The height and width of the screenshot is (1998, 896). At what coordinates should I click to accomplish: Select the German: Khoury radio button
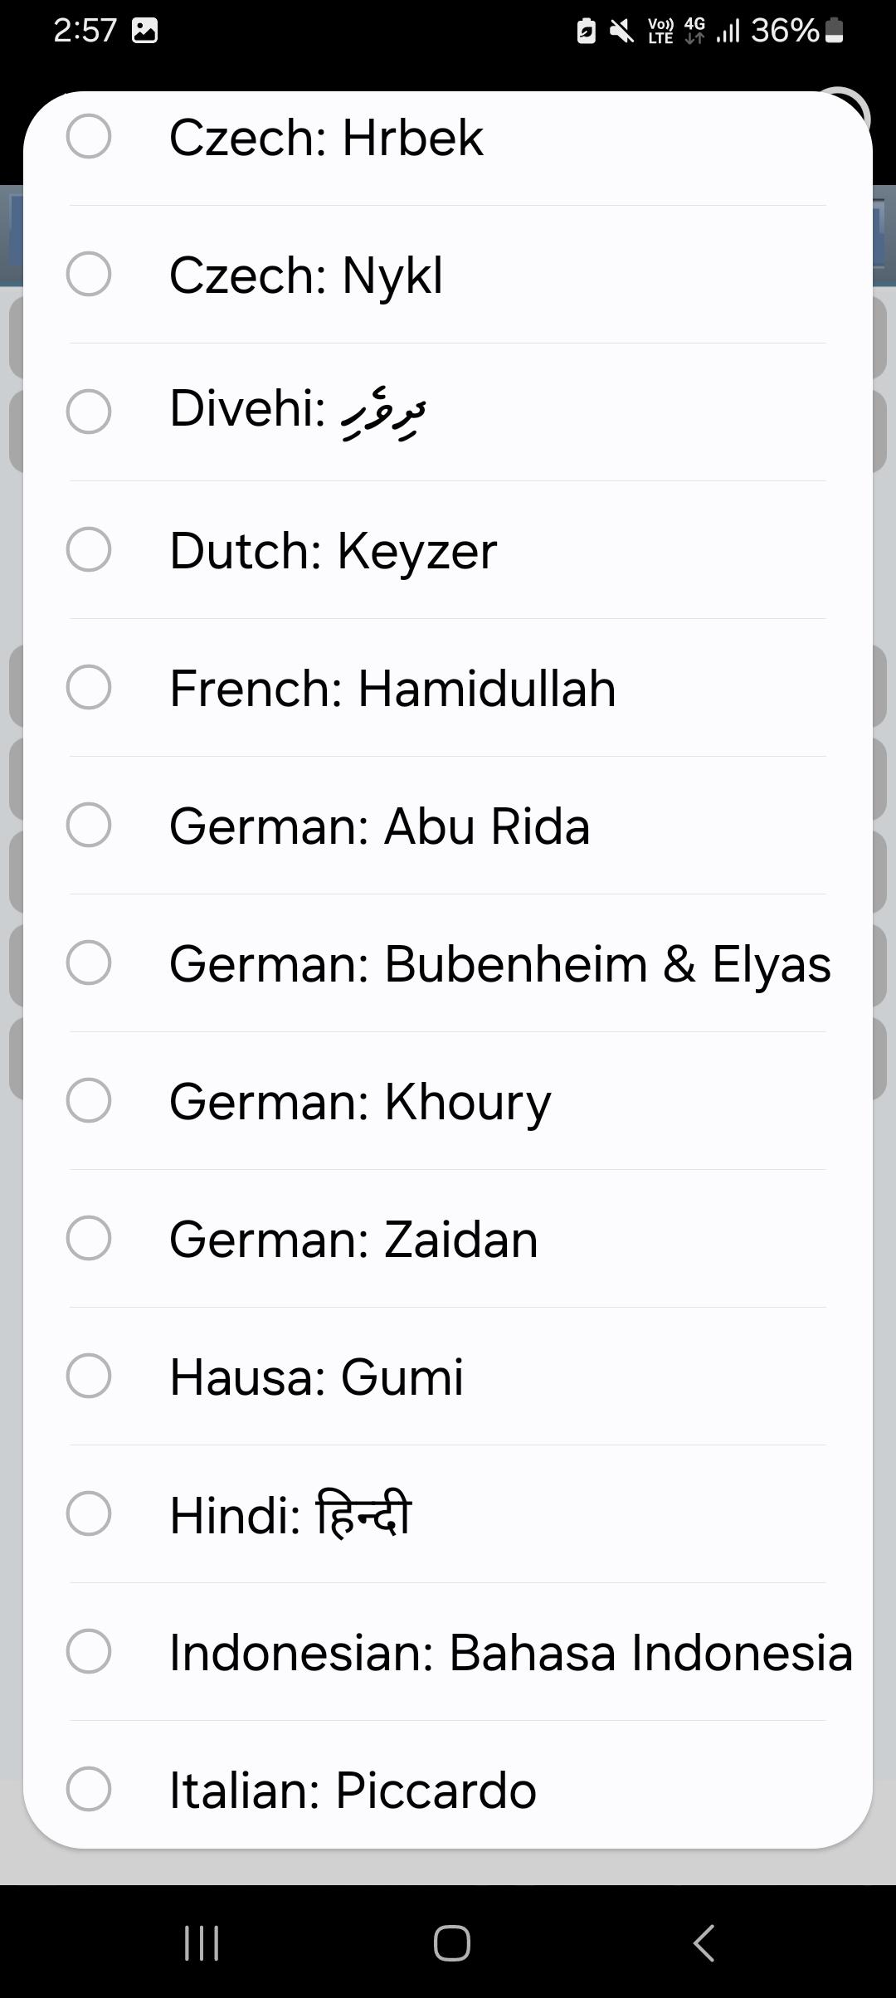click(x=89, y=1100)
